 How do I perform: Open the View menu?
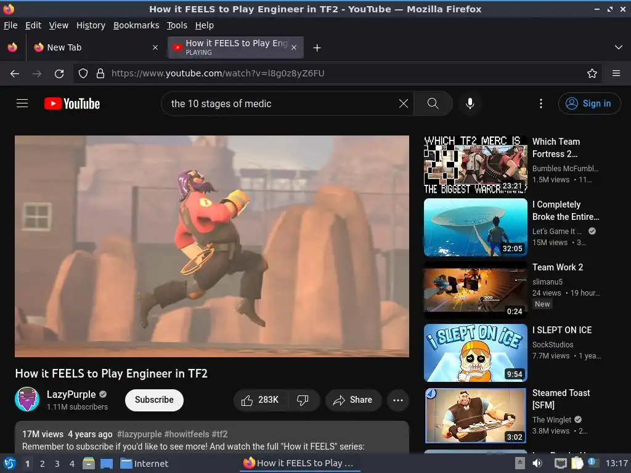point(59,25)
